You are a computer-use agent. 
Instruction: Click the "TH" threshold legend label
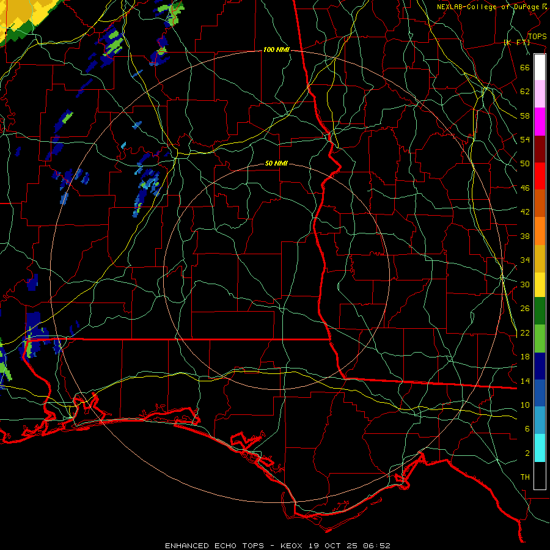[525, 477]
